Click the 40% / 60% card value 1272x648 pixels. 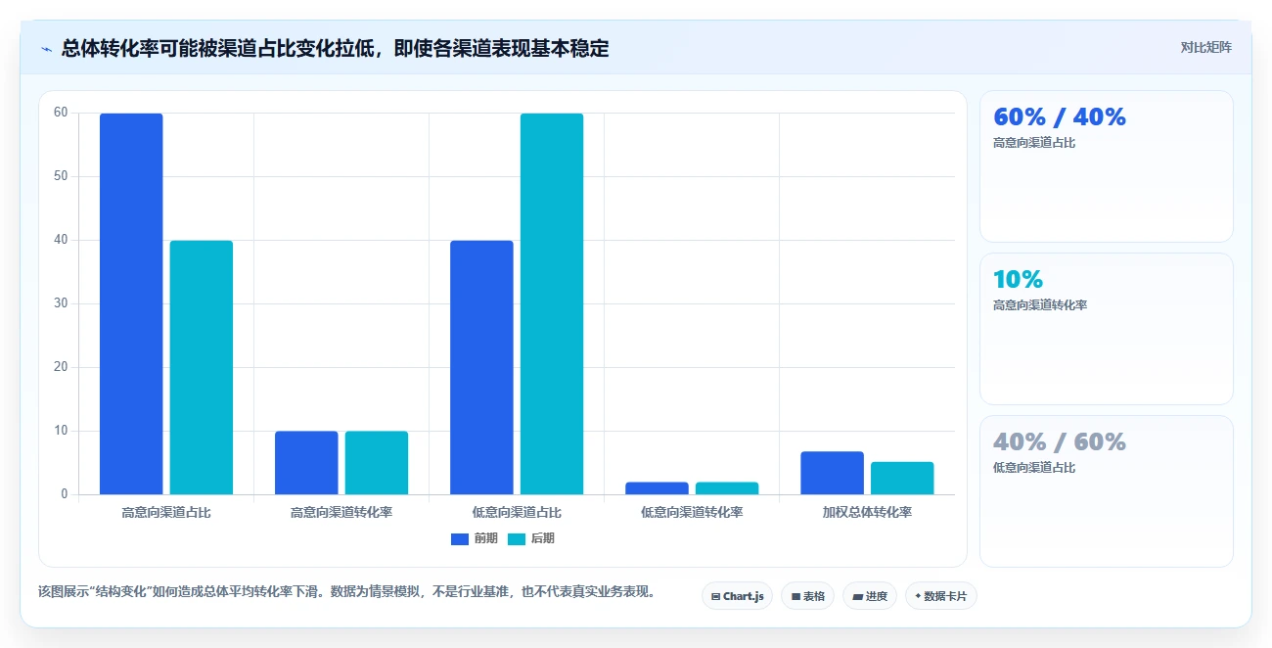coord(1060,442)
